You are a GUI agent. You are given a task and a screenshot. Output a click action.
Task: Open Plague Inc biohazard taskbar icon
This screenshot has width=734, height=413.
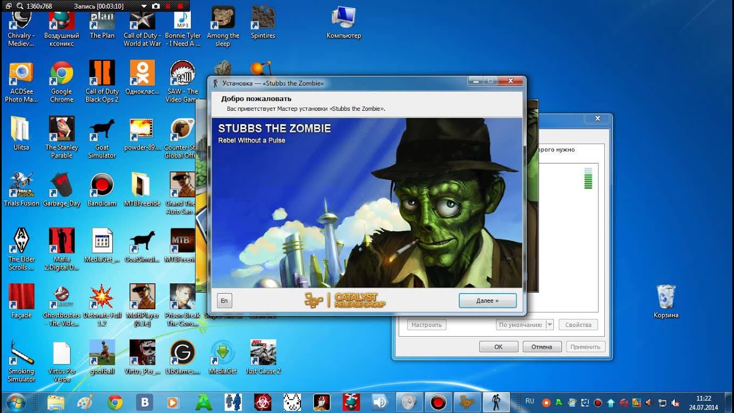pyautogui.click(x=263, y=402)
